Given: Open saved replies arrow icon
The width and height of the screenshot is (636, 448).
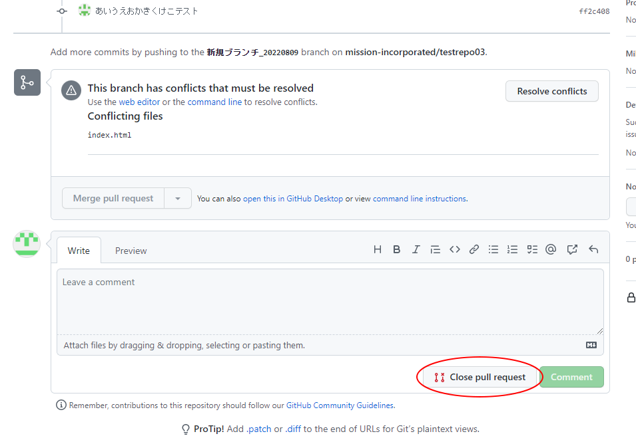Looking at the screenshot, I should point(593,250).
